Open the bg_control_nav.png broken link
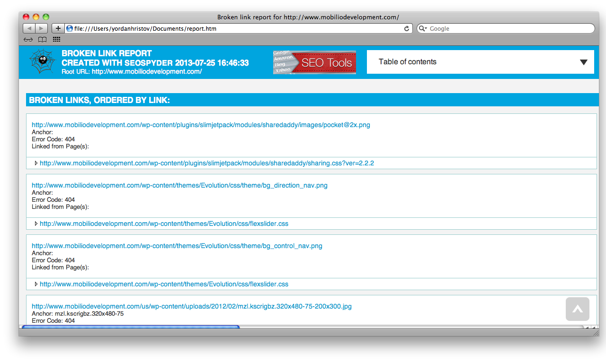Viewport: 606px width, 362px height. (x=177, y=246)
